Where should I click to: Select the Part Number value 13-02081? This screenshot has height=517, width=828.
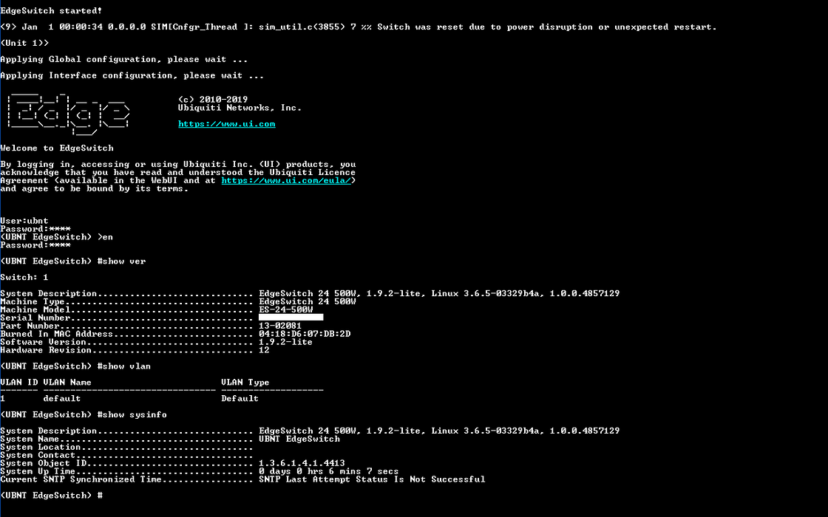tap(280, 326)
